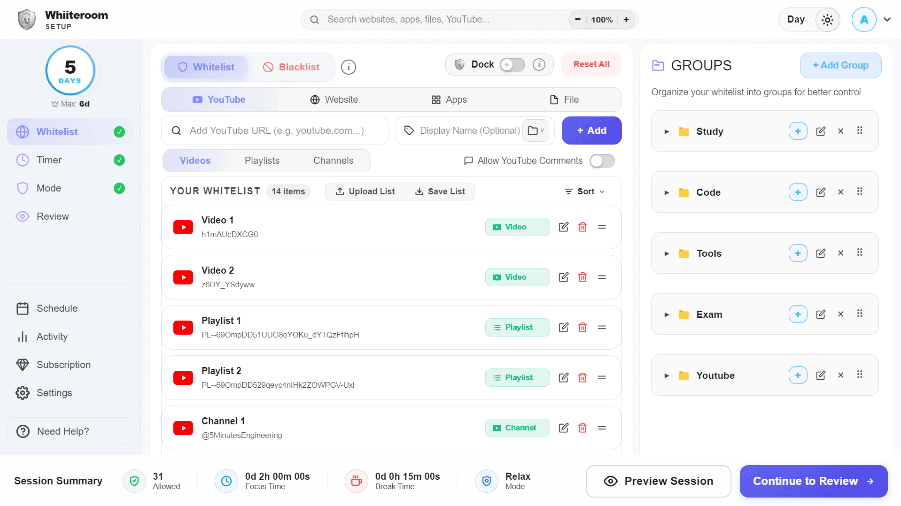Switch to the Apps tab
This screenshot has width=901, height=506.
point(449,100)
